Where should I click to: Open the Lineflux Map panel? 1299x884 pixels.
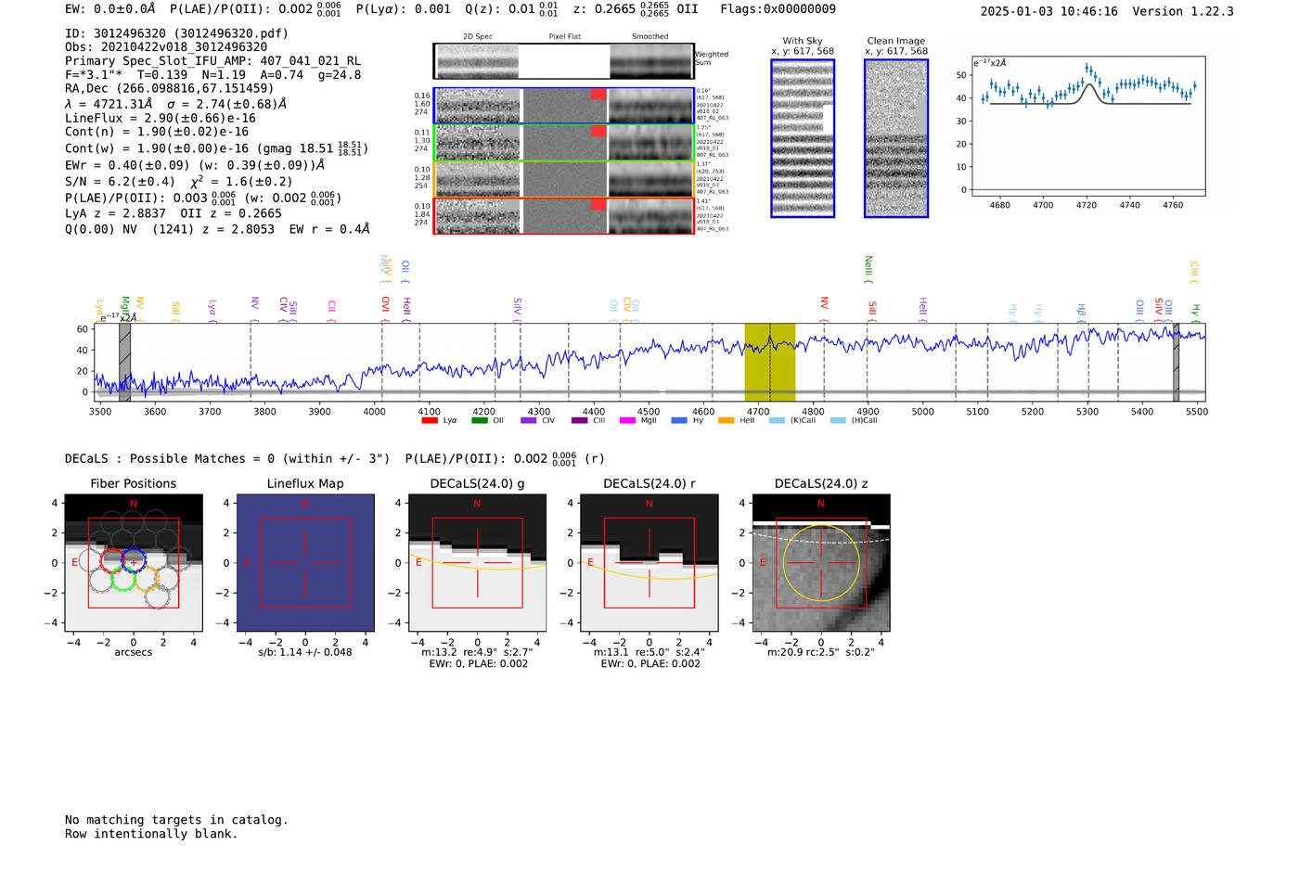point(305,563)
